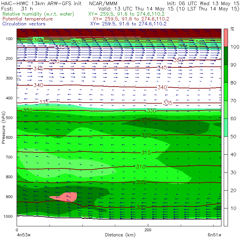Click the blue XY coordinates line
This screenshot has height=241, width=241.
[128, 24]
